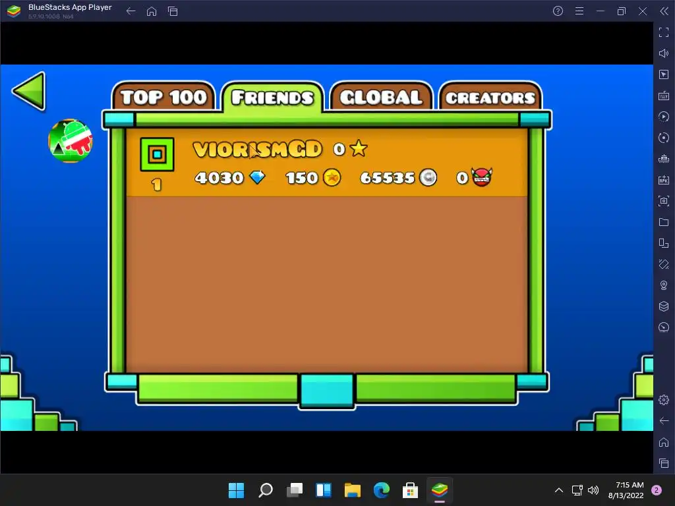This screenshot has height=506, width=675.
Task: Click the network display icon in system tray
Action: pyautogui.click(x=577, y=490)
